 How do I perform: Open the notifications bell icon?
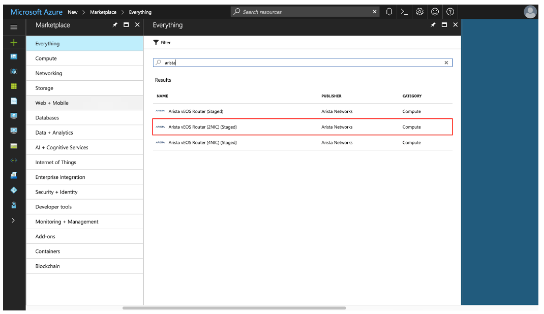pos(389,12)
